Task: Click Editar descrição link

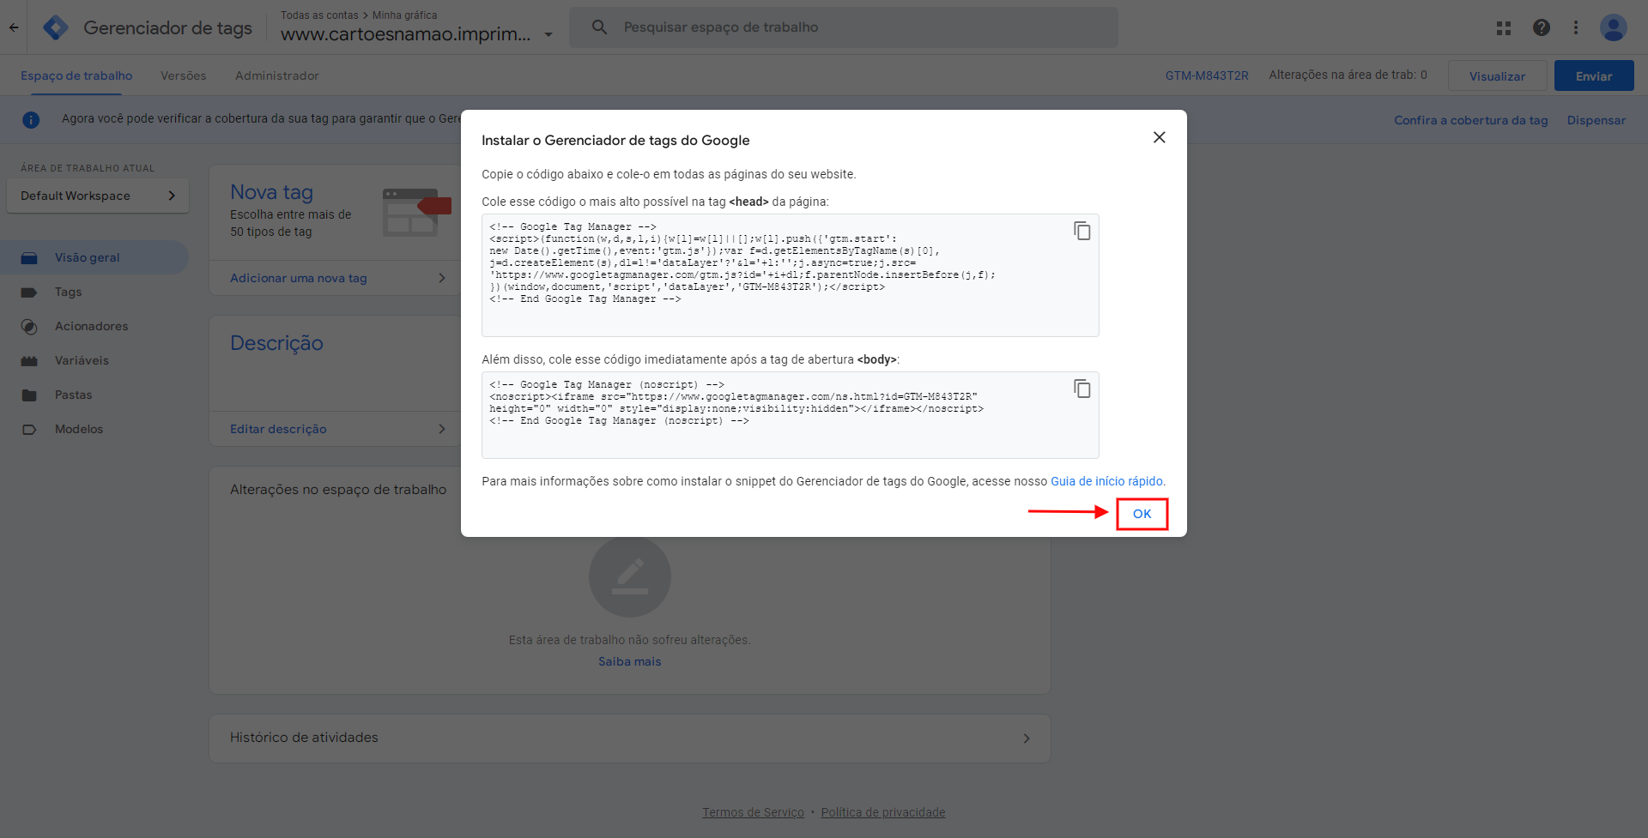Action: click(278, 429)
